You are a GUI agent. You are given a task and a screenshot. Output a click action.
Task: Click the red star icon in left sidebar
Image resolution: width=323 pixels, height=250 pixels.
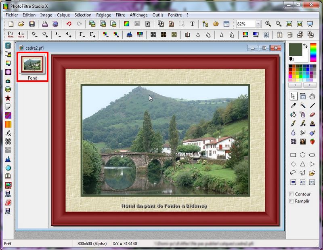tap(8, 98)
